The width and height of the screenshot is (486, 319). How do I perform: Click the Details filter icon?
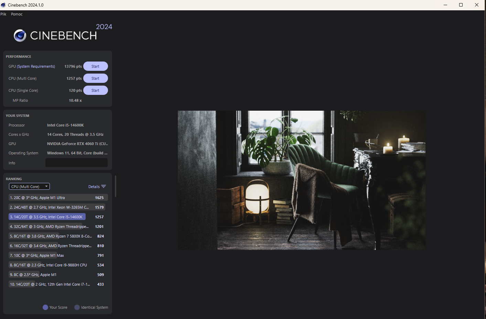click(x=104, y=187)
